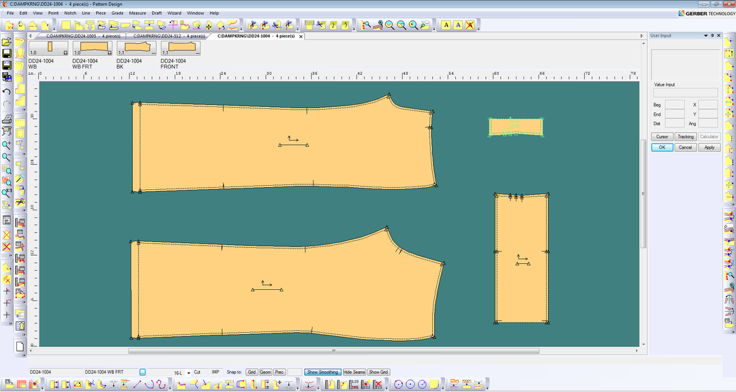
Task: Toggle the Hide Seams button
Action: (353, 372)
